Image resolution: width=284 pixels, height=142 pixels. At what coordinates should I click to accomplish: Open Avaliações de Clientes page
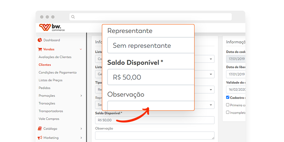[55, 57]
